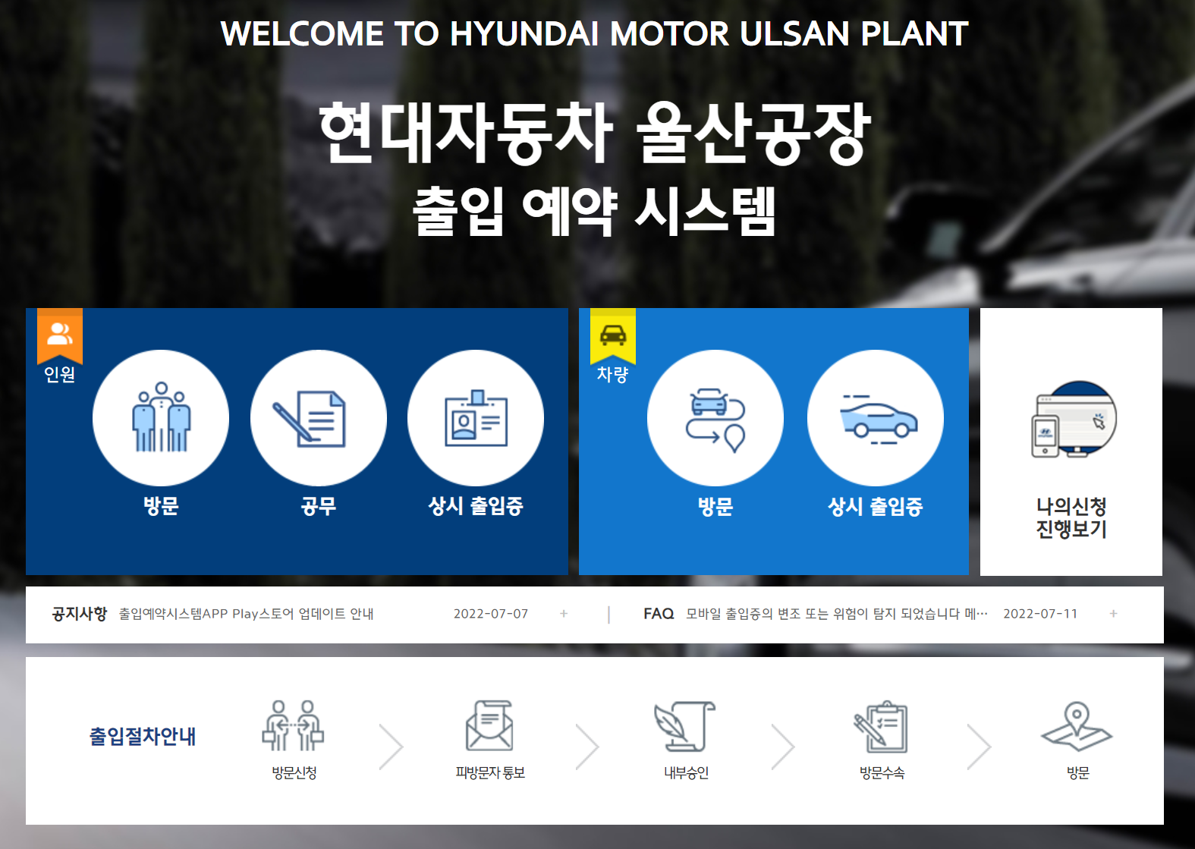Click 방문 label in the 차량 panel
This screenshot has height=849, width=1195.
715,506
